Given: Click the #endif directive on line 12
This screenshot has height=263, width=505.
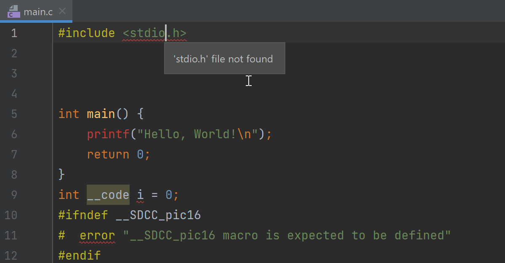Looking at the screenshot, I should coord(79,255).
